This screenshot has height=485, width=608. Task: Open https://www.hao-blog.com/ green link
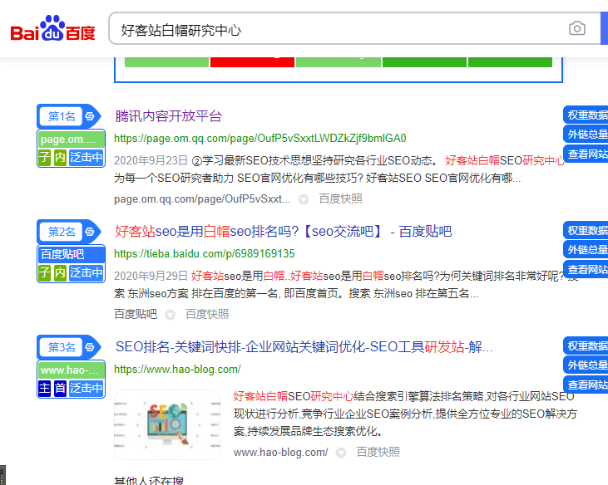coord(177,370)
